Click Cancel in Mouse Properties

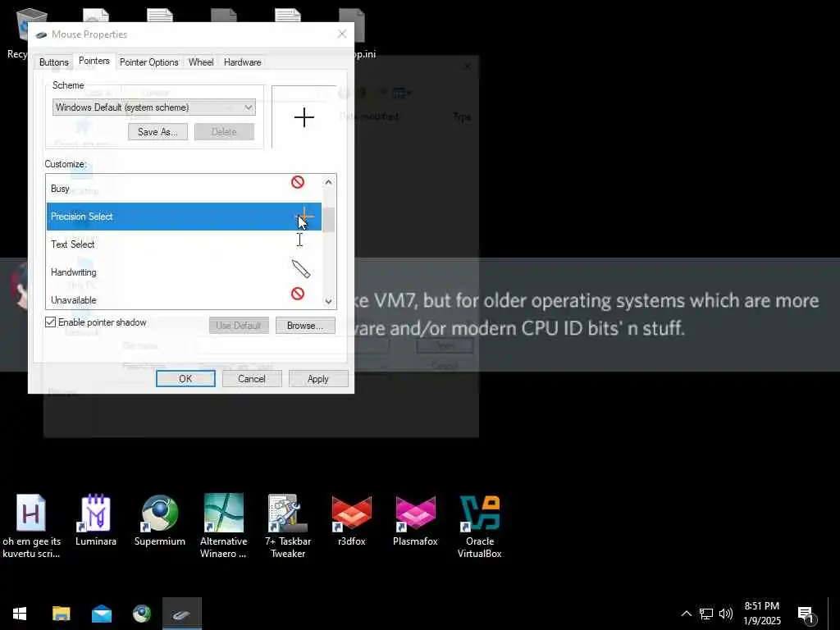(x=251, y=379)
